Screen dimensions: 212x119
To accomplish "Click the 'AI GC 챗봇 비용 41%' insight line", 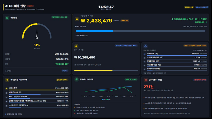I will (x=90, y=108).
